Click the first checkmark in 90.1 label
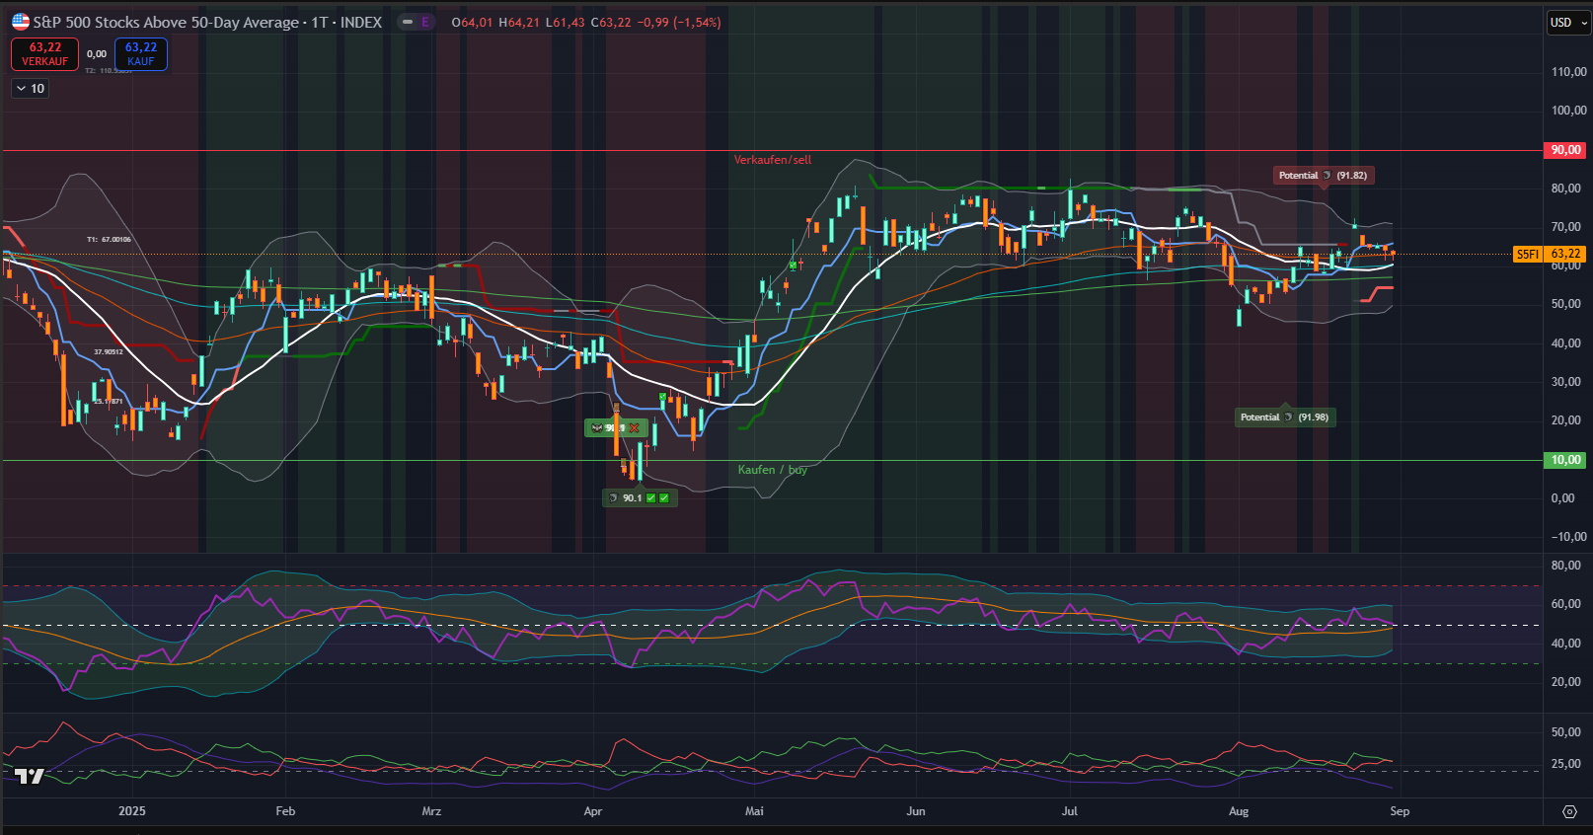 pos(650,498)
